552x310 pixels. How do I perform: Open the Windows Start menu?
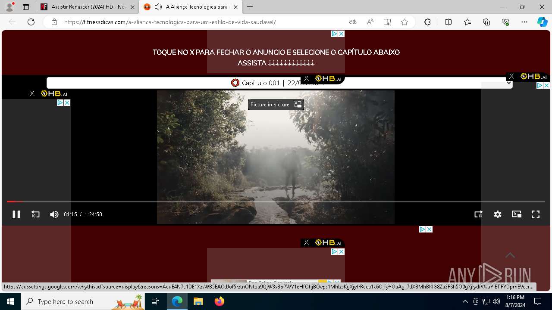(x=10, y=301)
